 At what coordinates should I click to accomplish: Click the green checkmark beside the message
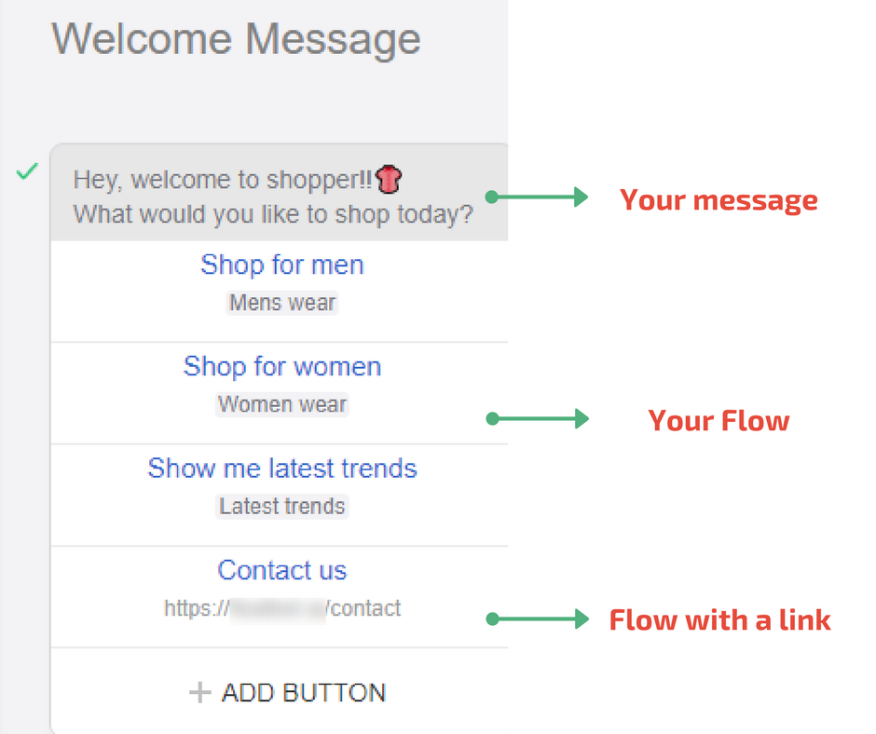click(x=27, y=170)
